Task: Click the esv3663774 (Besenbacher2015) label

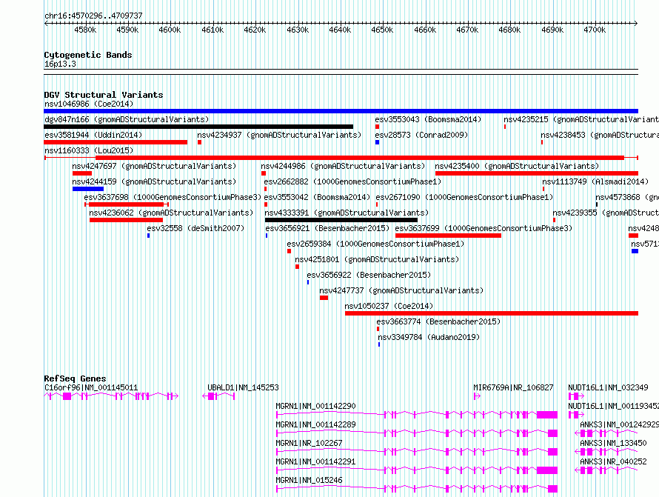Action: coord(438,321)
